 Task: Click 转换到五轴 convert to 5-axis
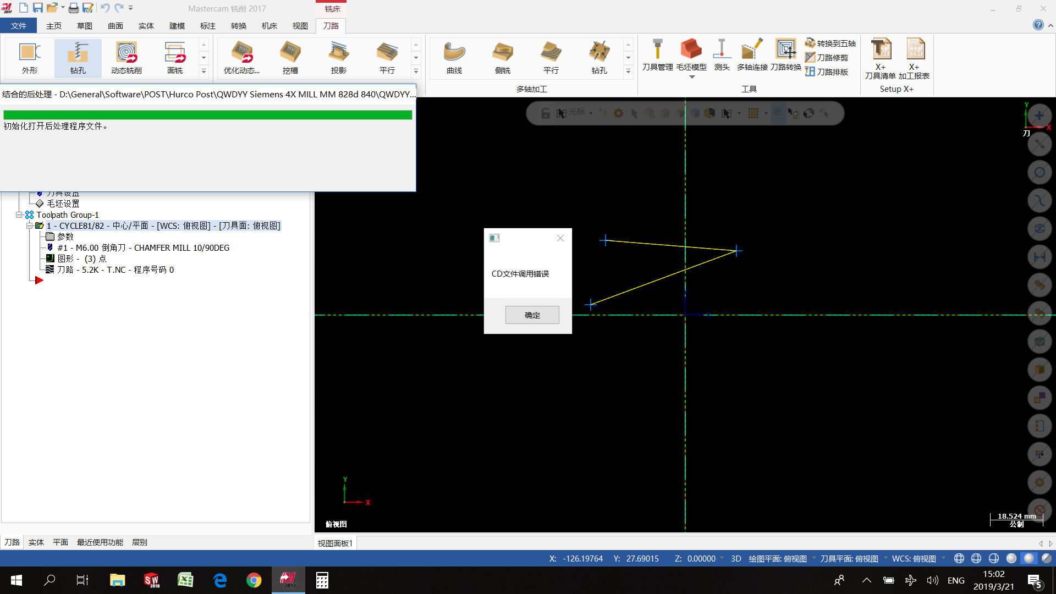[831, 43]
